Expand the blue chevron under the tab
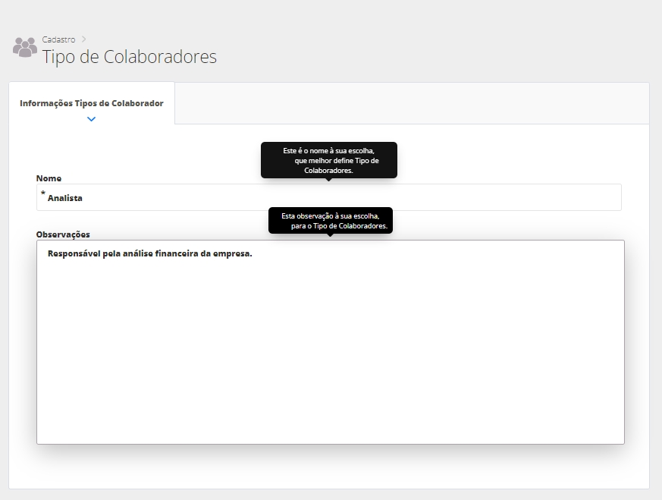Image resolution: width=662 pixels, height=500 pixels. 91,119
